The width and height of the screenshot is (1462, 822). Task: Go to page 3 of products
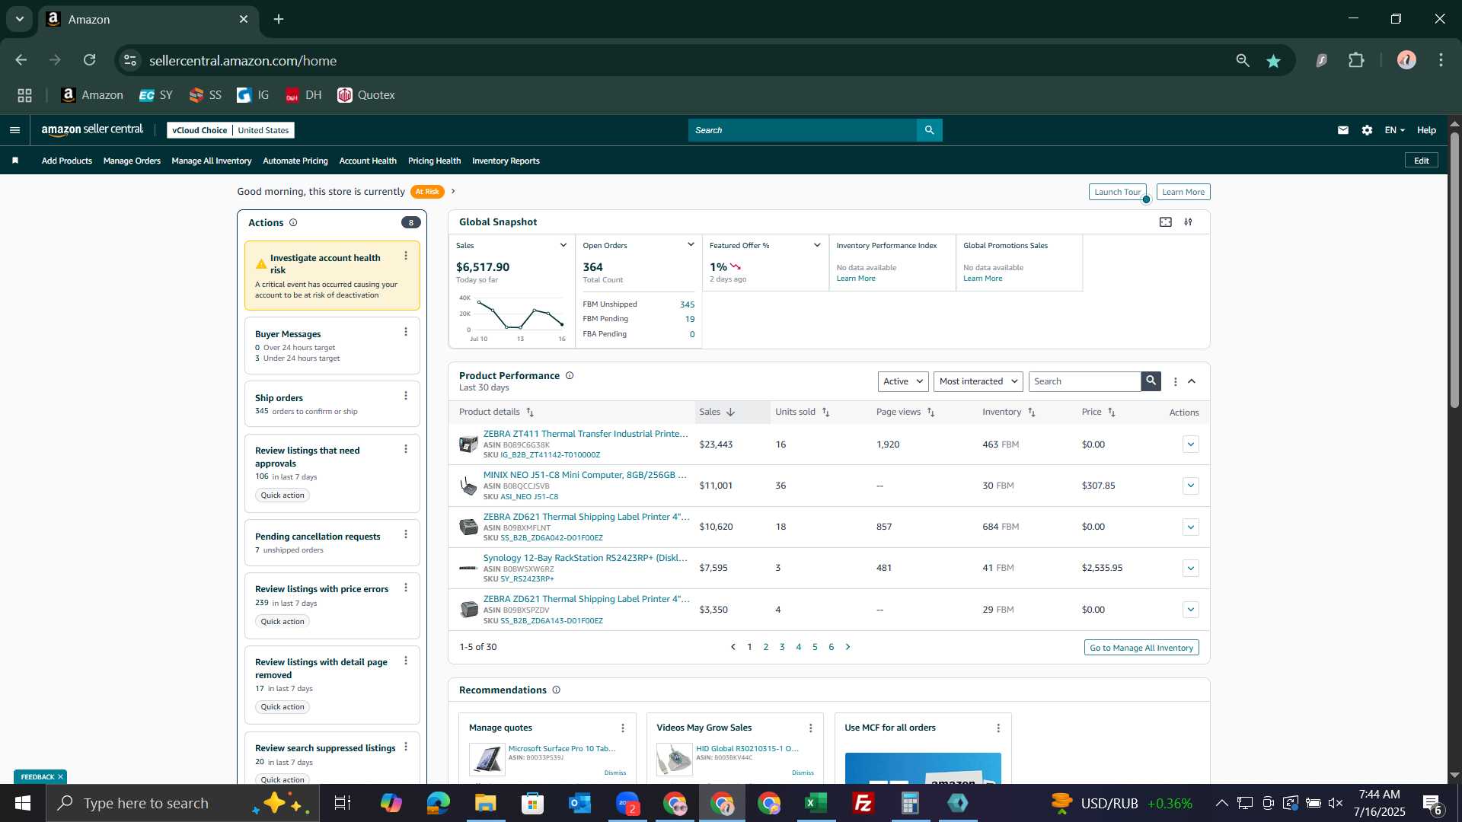(782, 647)
